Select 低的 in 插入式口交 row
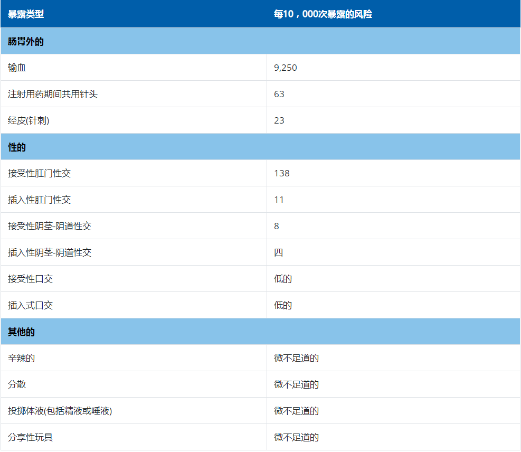The image size is (521, 452). click(x=283, y=305)
